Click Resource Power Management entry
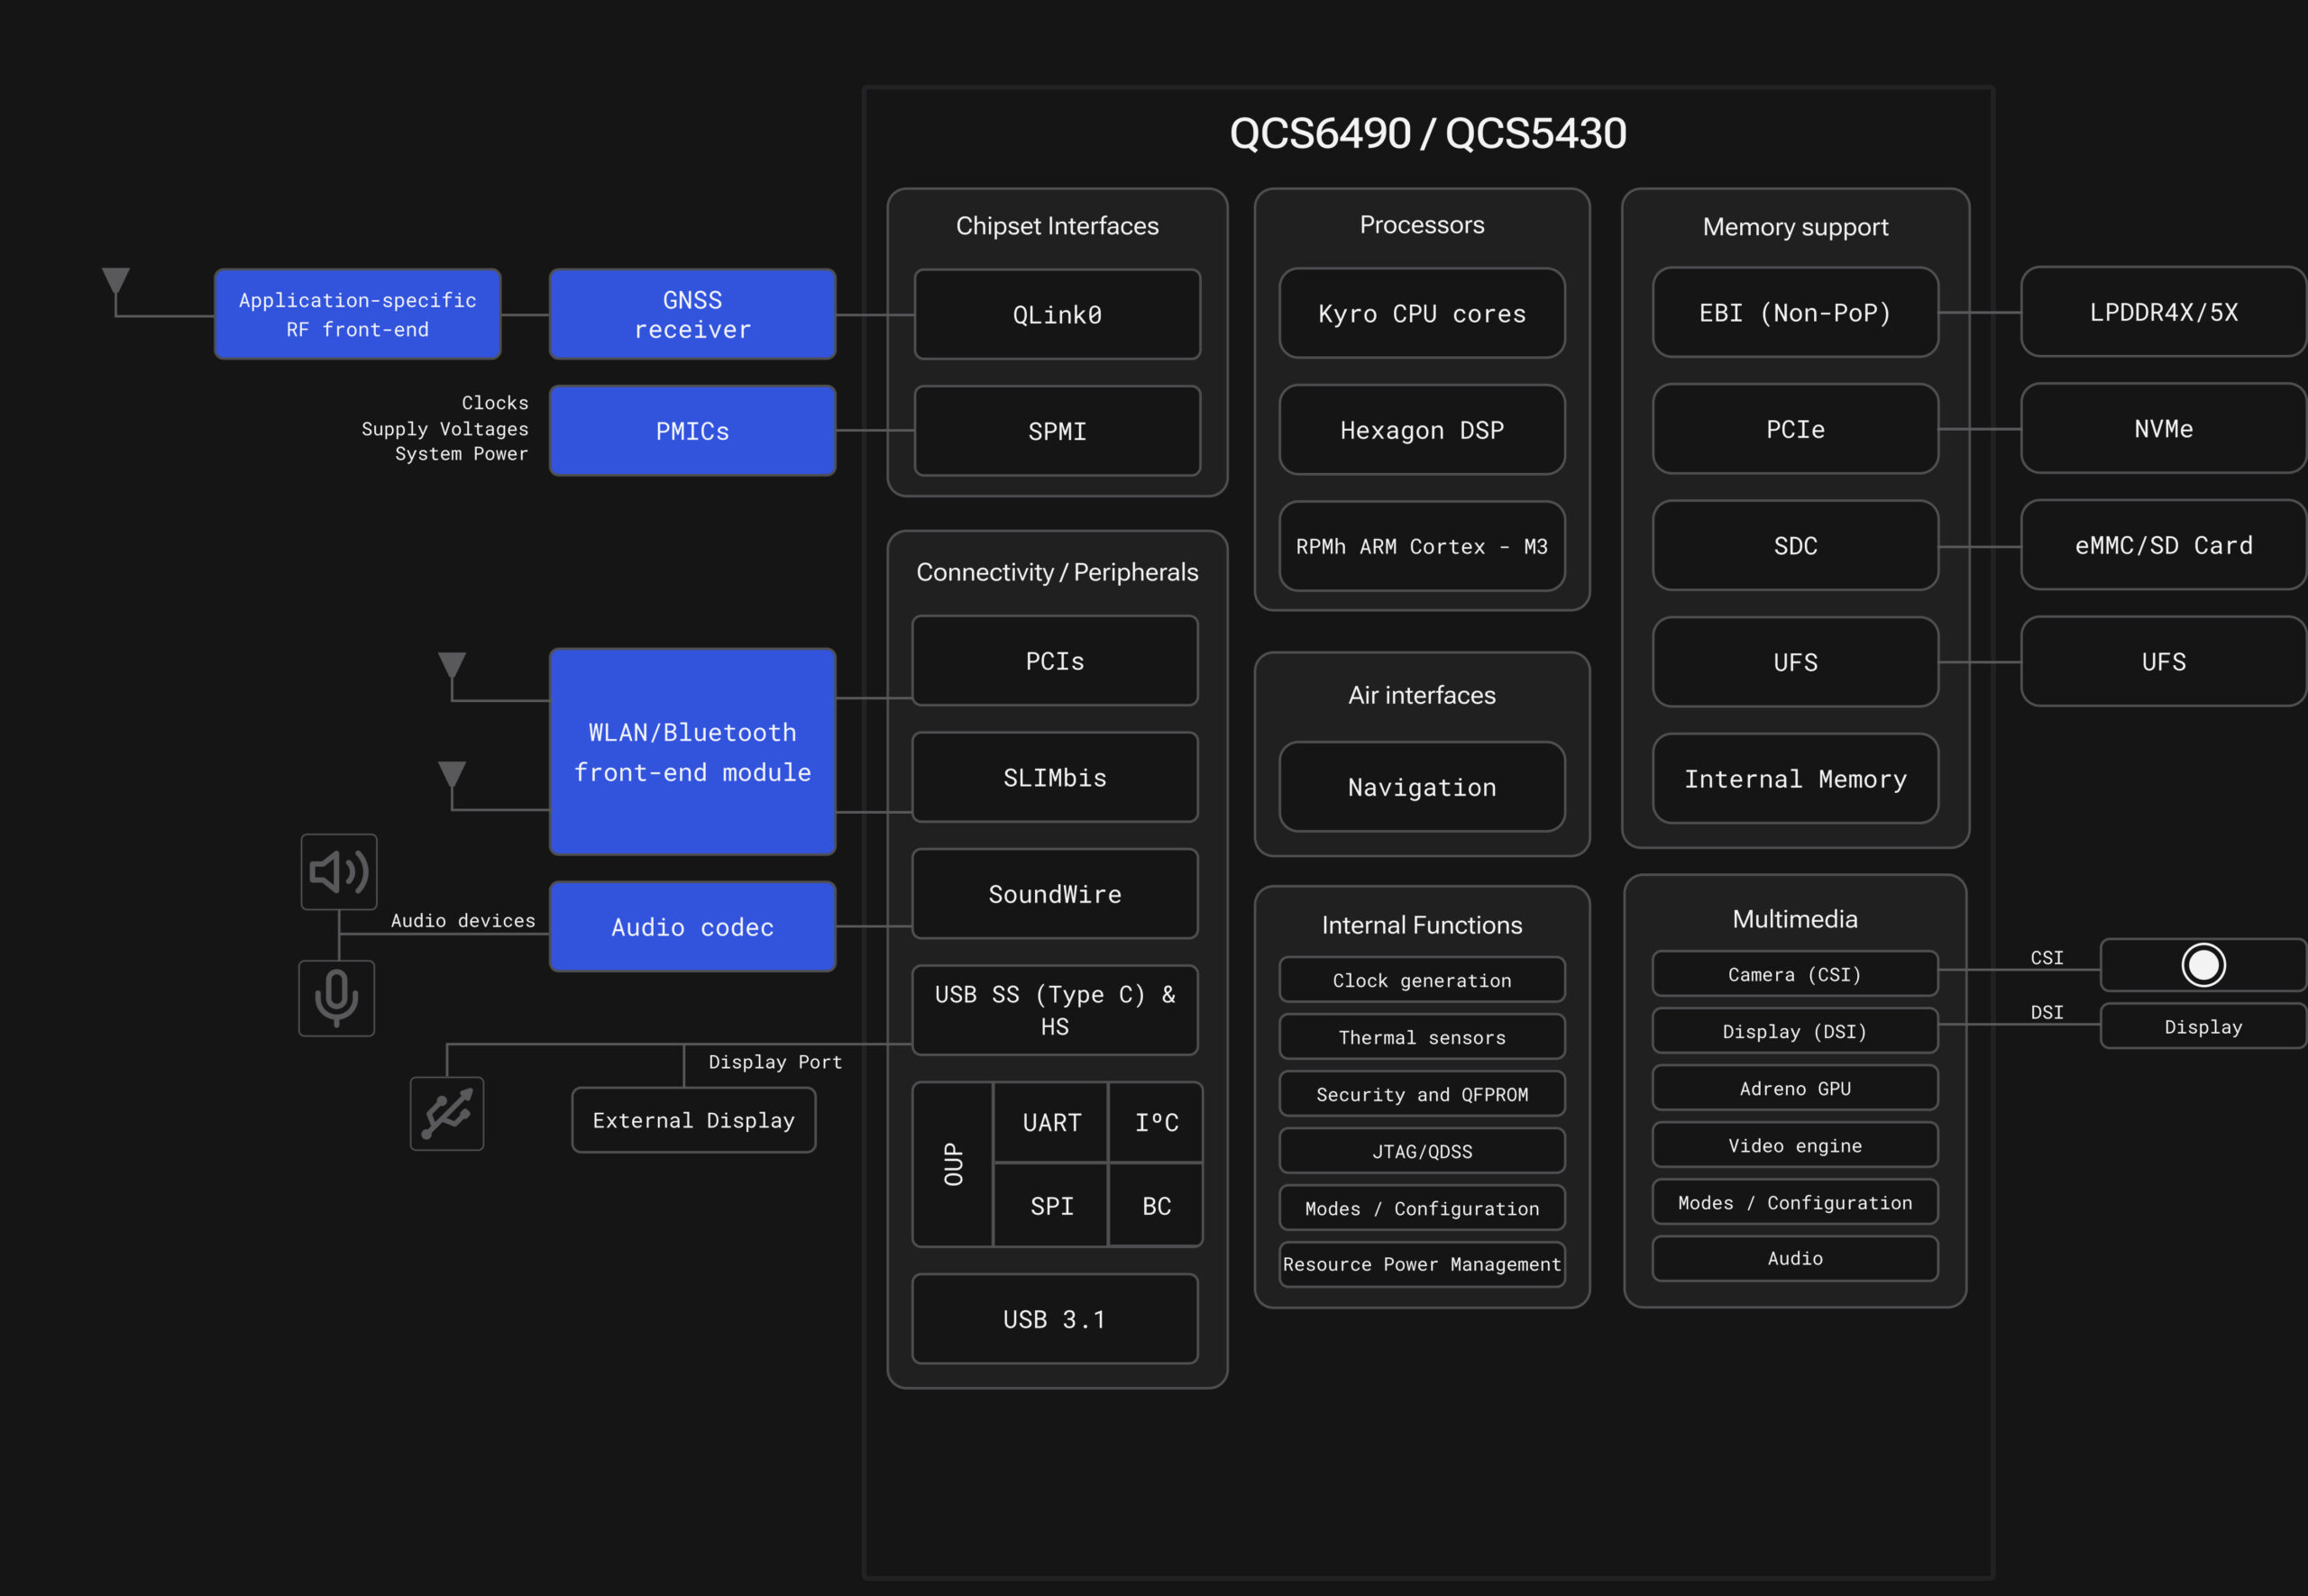This screenshot has height=1596, width=2308. click(x=1423, y=1264)
